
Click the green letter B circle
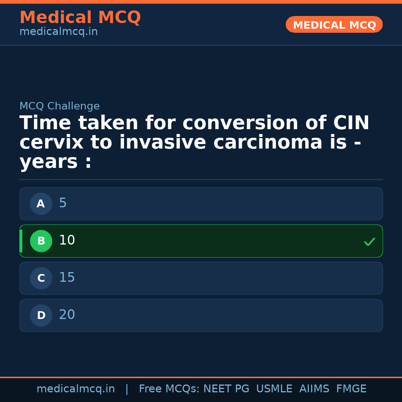pyautogui.click(x=41, y=241)
